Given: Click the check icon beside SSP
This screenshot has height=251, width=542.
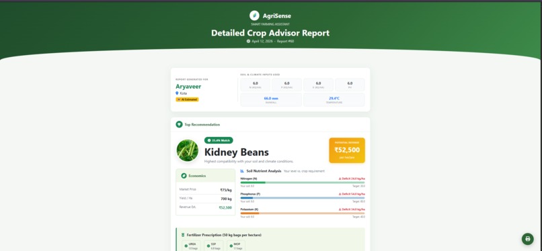Looking at the screenshot, I should tap(208, 246).
